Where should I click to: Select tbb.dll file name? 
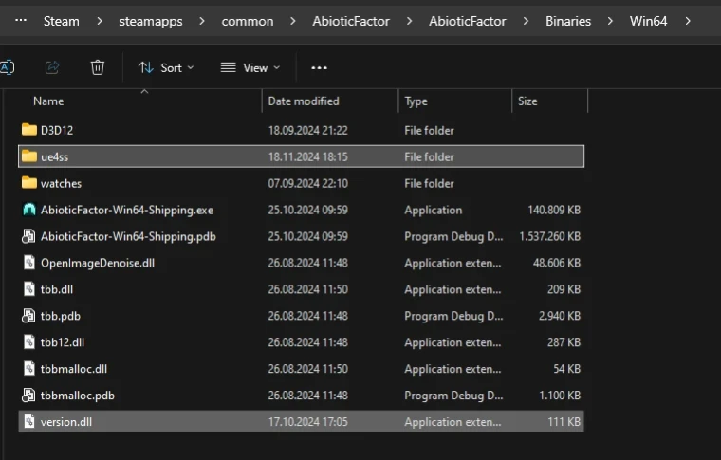(57, 289)
